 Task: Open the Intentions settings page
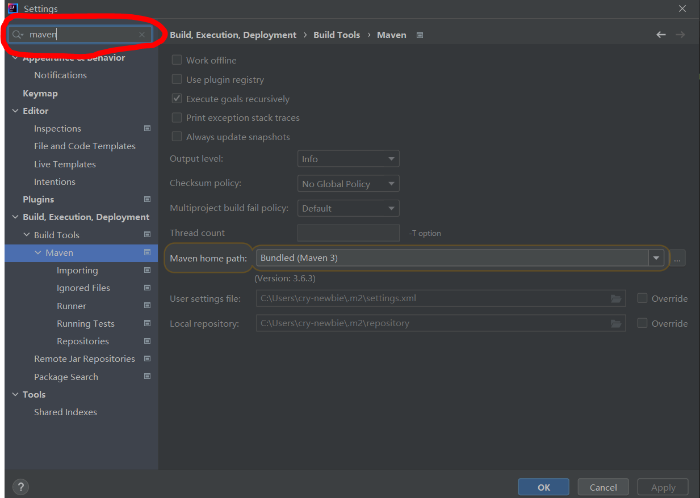point(55,182)
